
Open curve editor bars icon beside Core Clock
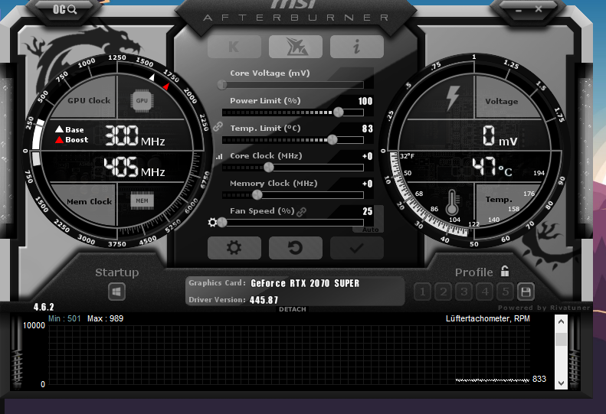(x=219, y=156)
